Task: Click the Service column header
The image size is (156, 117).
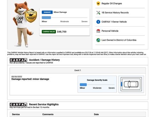Action: [x=16, y=114]
